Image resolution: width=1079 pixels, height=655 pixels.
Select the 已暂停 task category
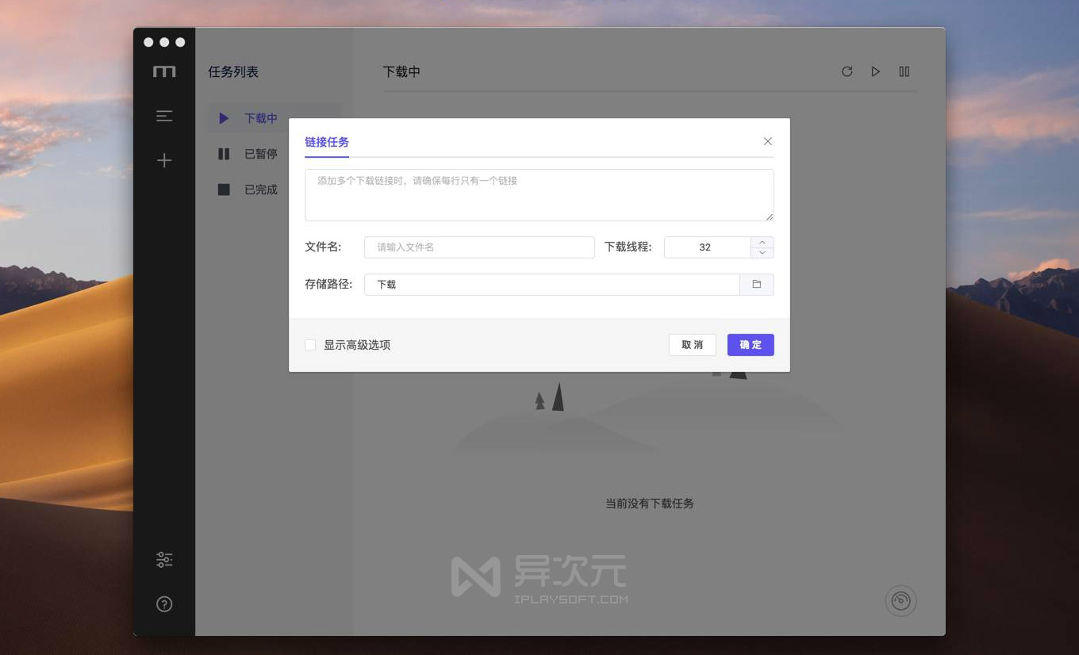pos(260,154)
